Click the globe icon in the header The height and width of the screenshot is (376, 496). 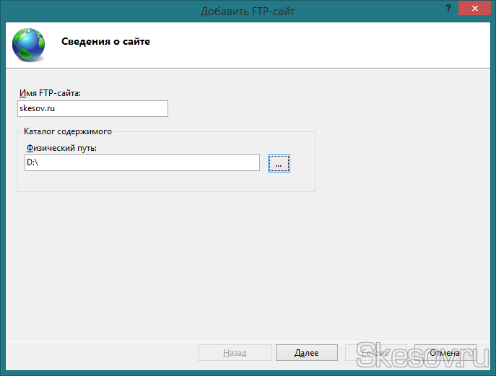pyautogui.click(x=27, y=43)
